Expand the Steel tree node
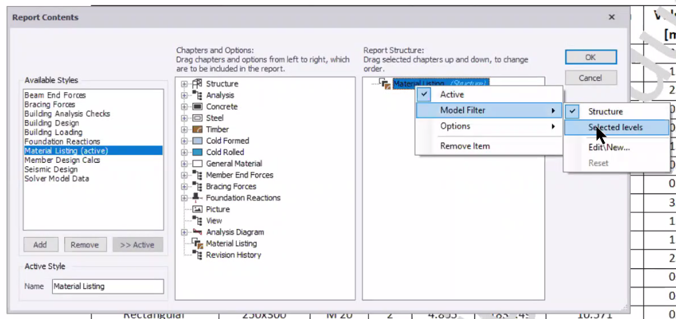The width and height of the screenshot is (676, 319). click(x=184, y=118)
